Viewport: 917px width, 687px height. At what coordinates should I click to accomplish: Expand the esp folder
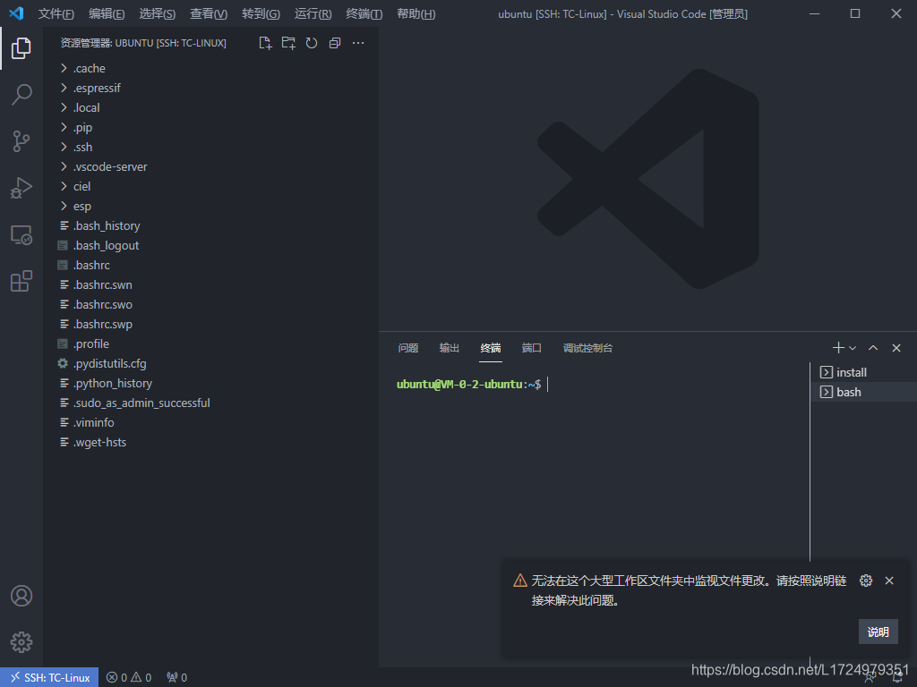click(x=211, y=207)
